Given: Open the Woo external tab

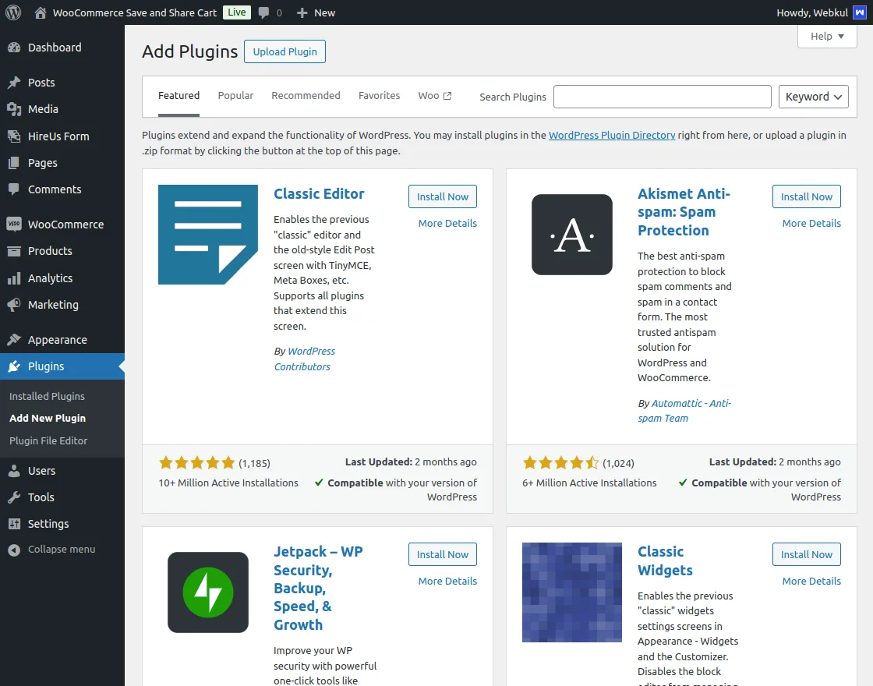Looking at the screenshot, I should [435, 96].
